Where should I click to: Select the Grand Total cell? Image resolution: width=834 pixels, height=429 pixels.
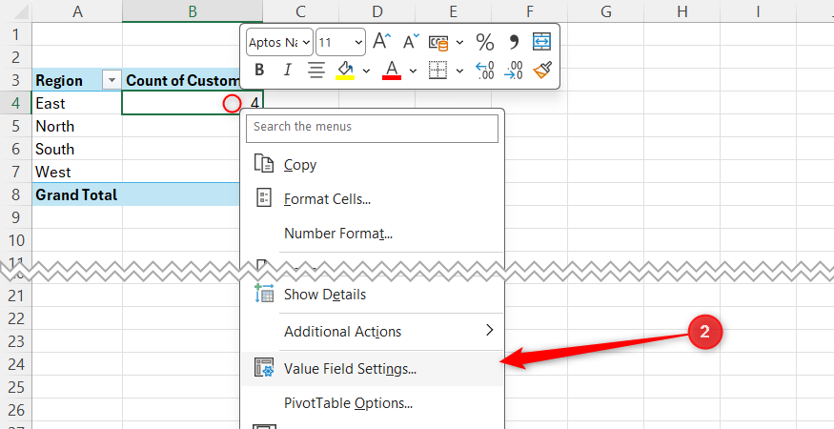point(77,194)
